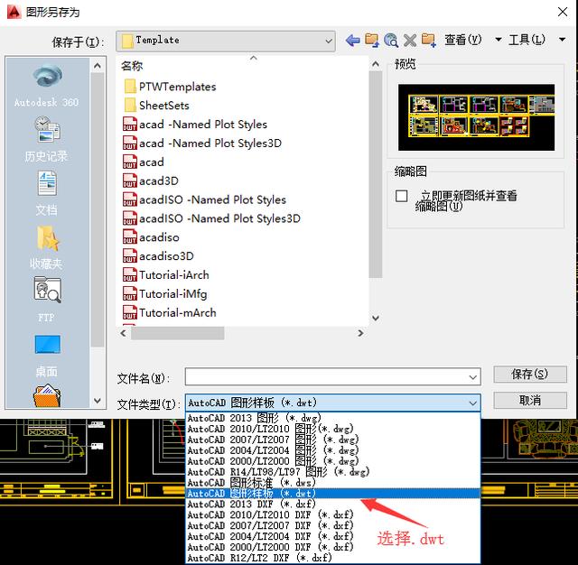The width and height of the screenshot is (578, 565).
Task: Click the delete X icon in toolbar
Action: click(409, 40)
